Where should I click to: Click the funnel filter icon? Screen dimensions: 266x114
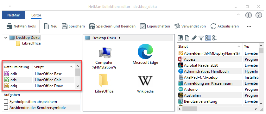tap(201, 38)
